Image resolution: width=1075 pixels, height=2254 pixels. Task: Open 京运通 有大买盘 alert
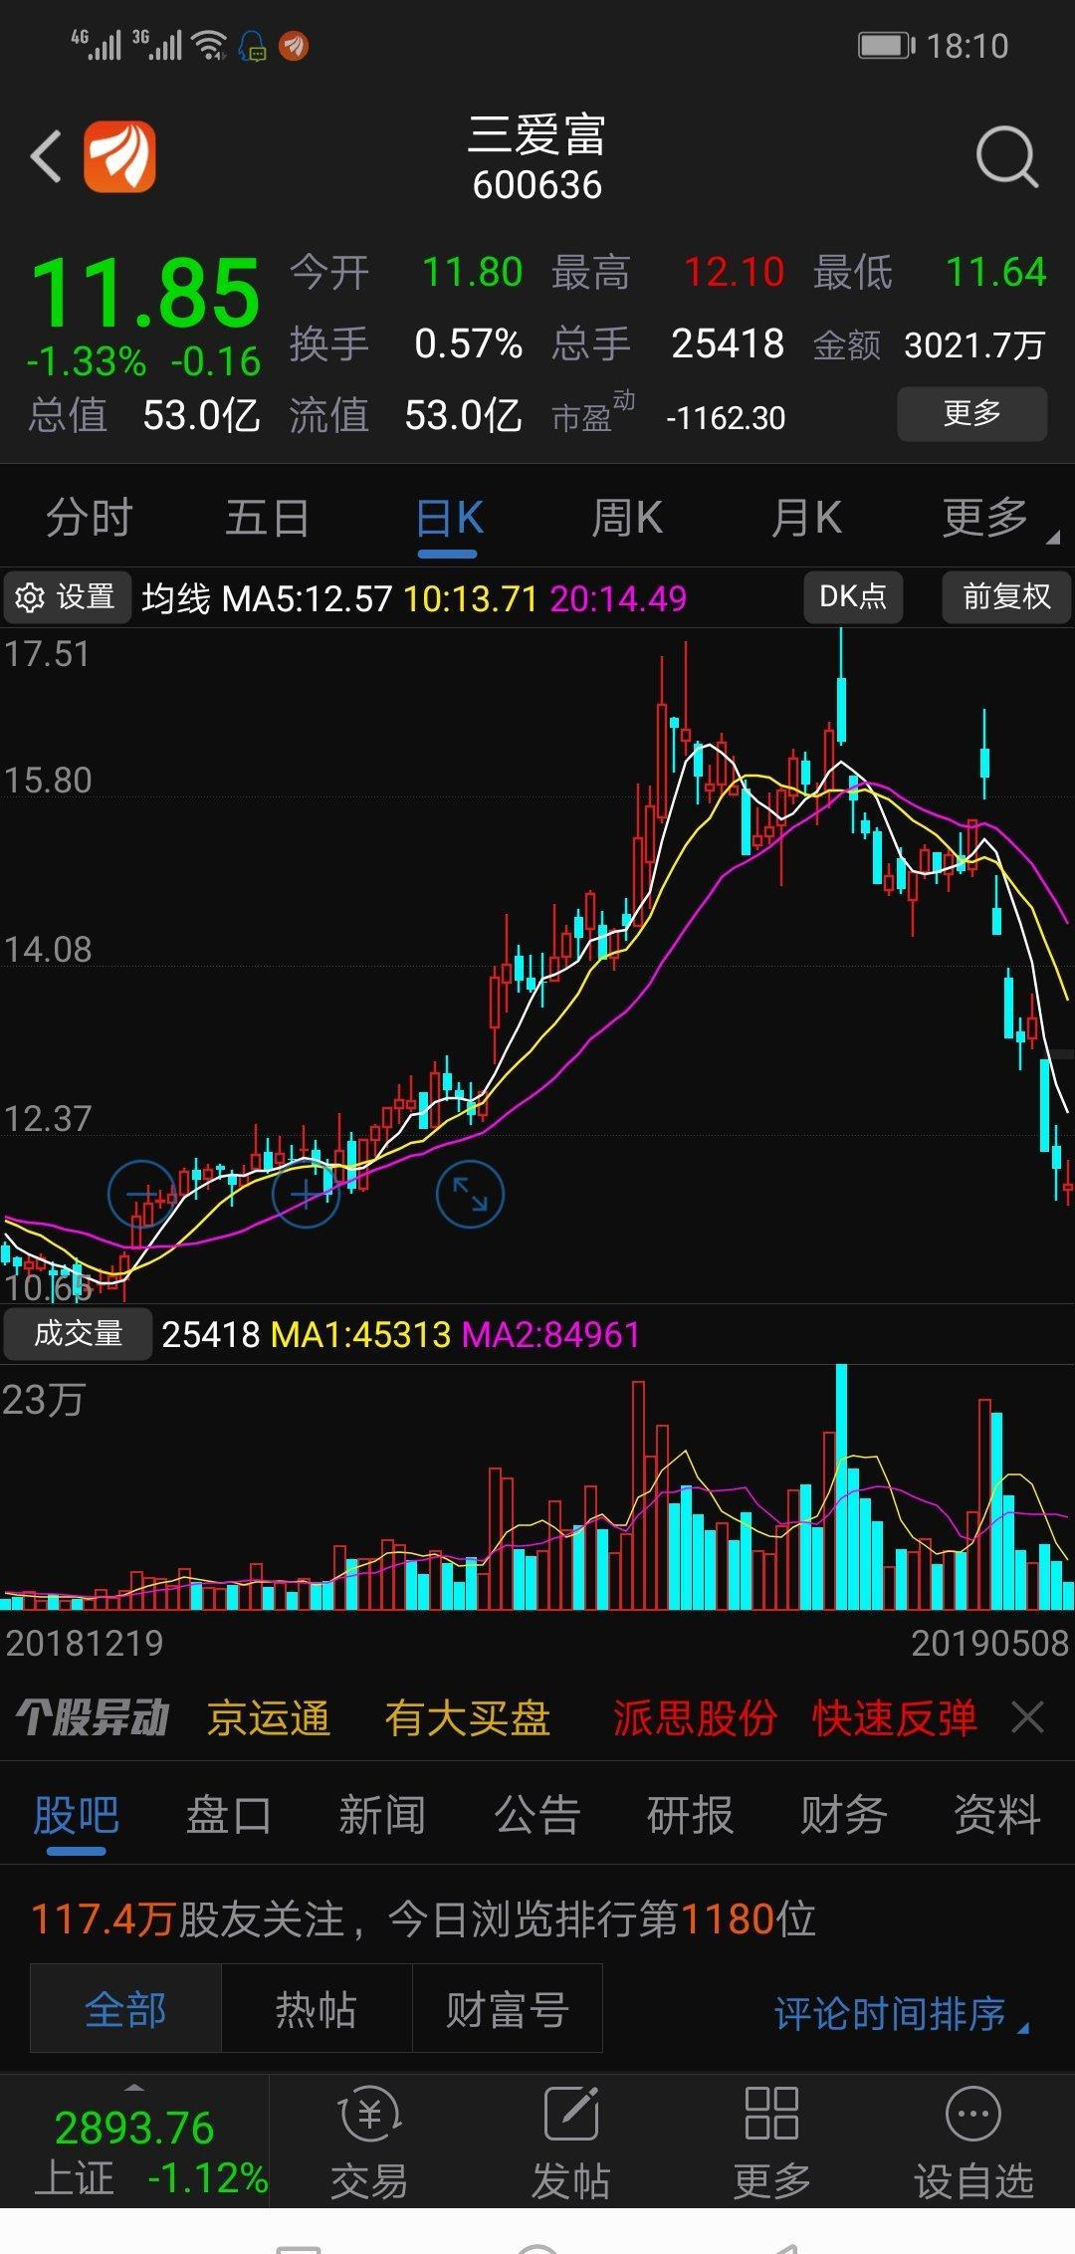378,1718
